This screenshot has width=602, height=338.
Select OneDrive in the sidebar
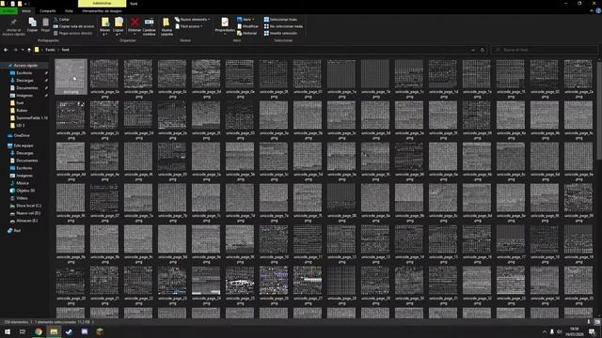(19, 135)
